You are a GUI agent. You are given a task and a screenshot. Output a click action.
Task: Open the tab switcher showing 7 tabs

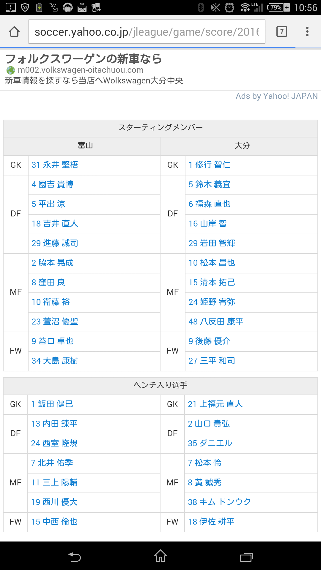(281, 31)
